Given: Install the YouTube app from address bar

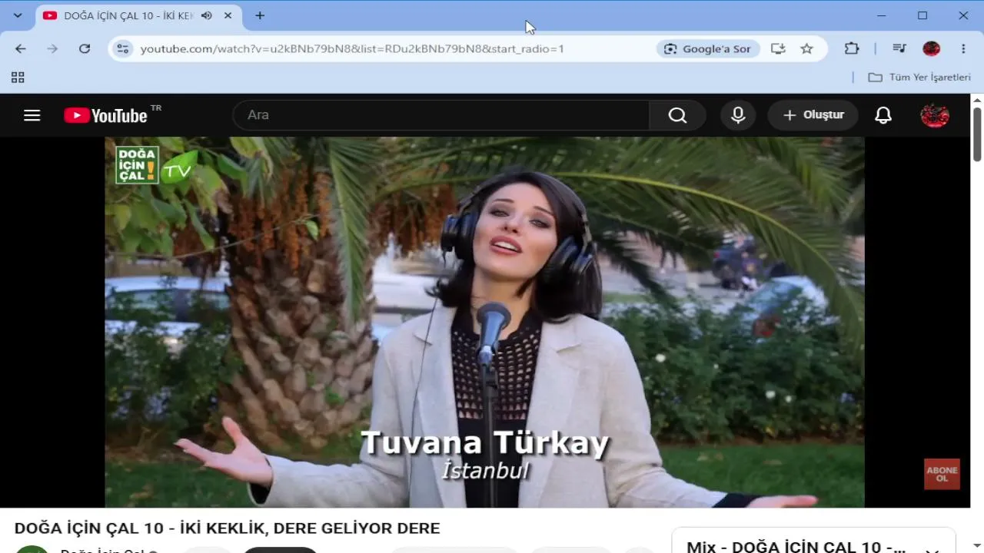Looking at the screenshot, I should tap(778, 48).
